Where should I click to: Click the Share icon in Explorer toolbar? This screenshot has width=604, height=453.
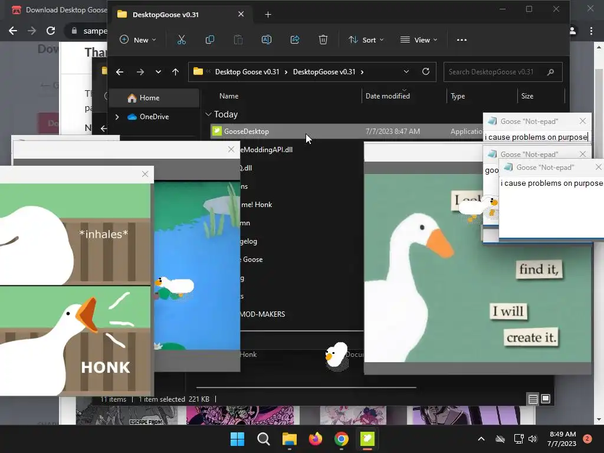pyautogui.click(x=295, y=40)
